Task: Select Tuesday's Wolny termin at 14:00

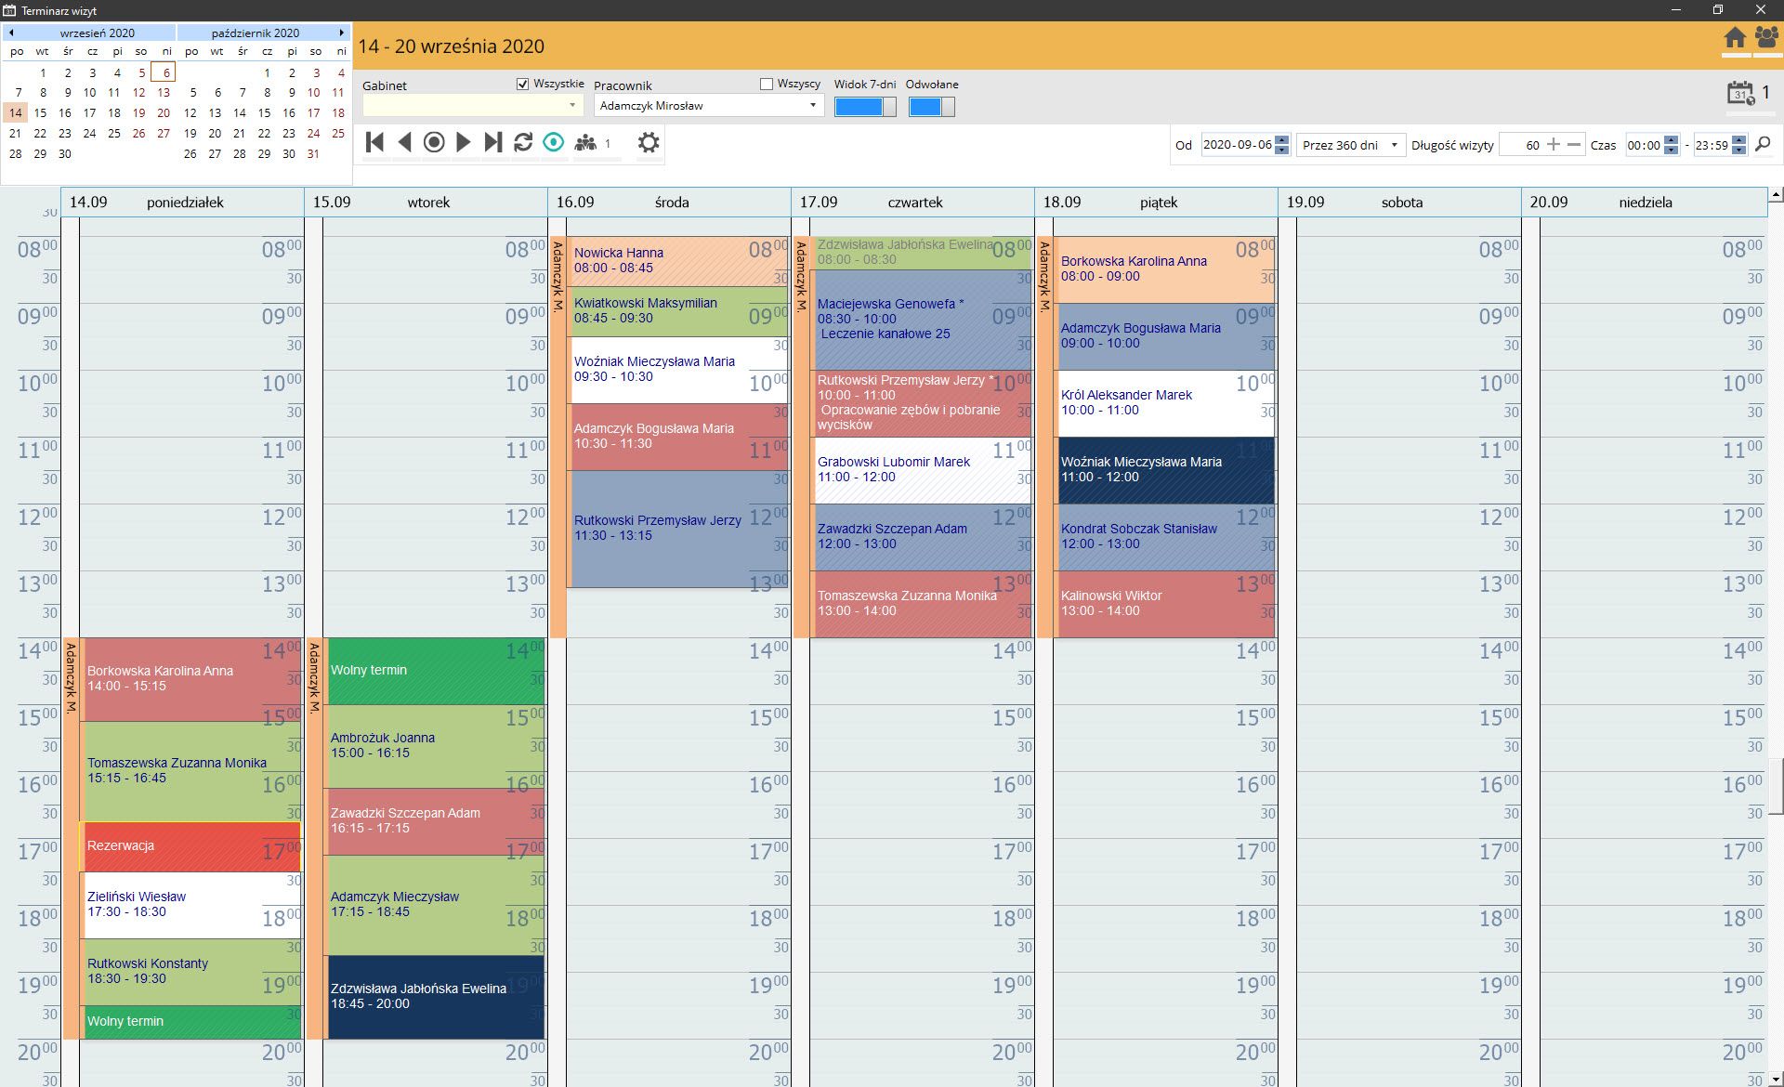Action: coord(435,671)
